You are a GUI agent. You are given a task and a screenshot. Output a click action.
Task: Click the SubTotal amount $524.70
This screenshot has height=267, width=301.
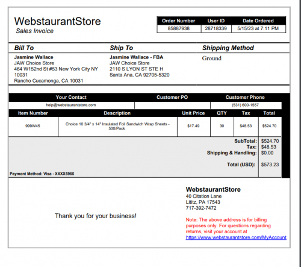[270, 141]
